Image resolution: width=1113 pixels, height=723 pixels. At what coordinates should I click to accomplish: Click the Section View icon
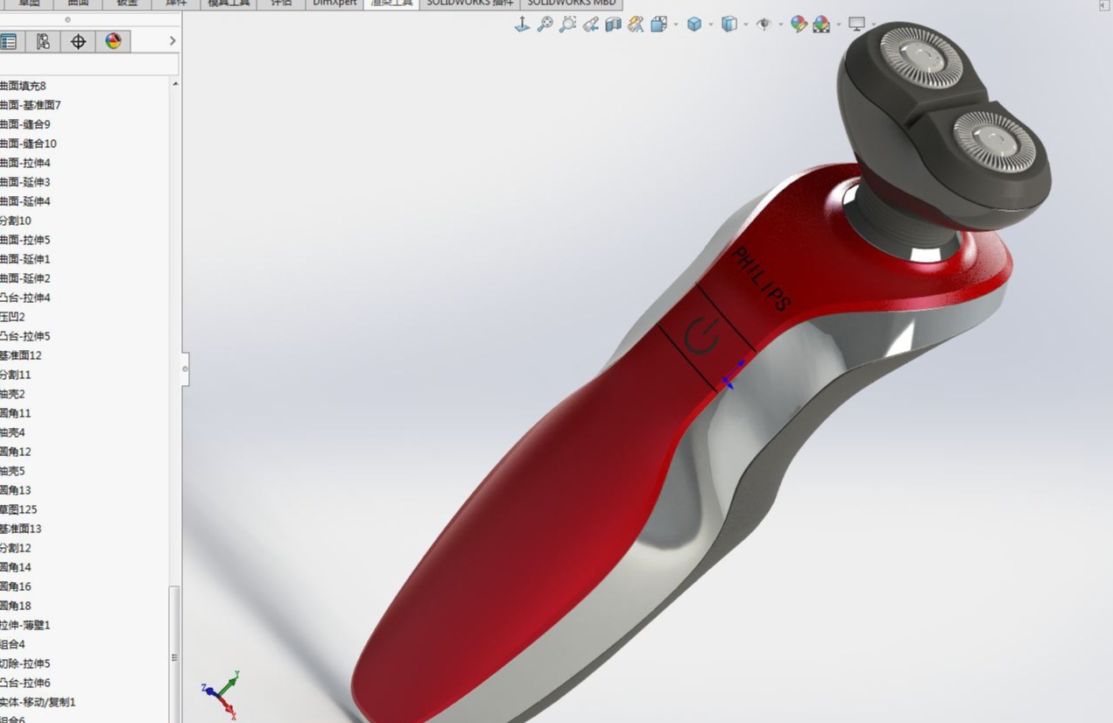pyautogui.click(x=613, y=25)
